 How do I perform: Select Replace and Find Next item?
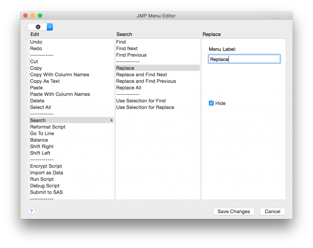142,75
